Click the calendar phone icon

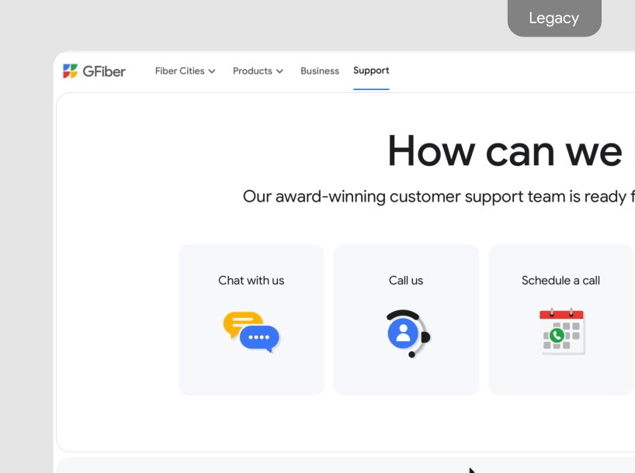(562, 331)
